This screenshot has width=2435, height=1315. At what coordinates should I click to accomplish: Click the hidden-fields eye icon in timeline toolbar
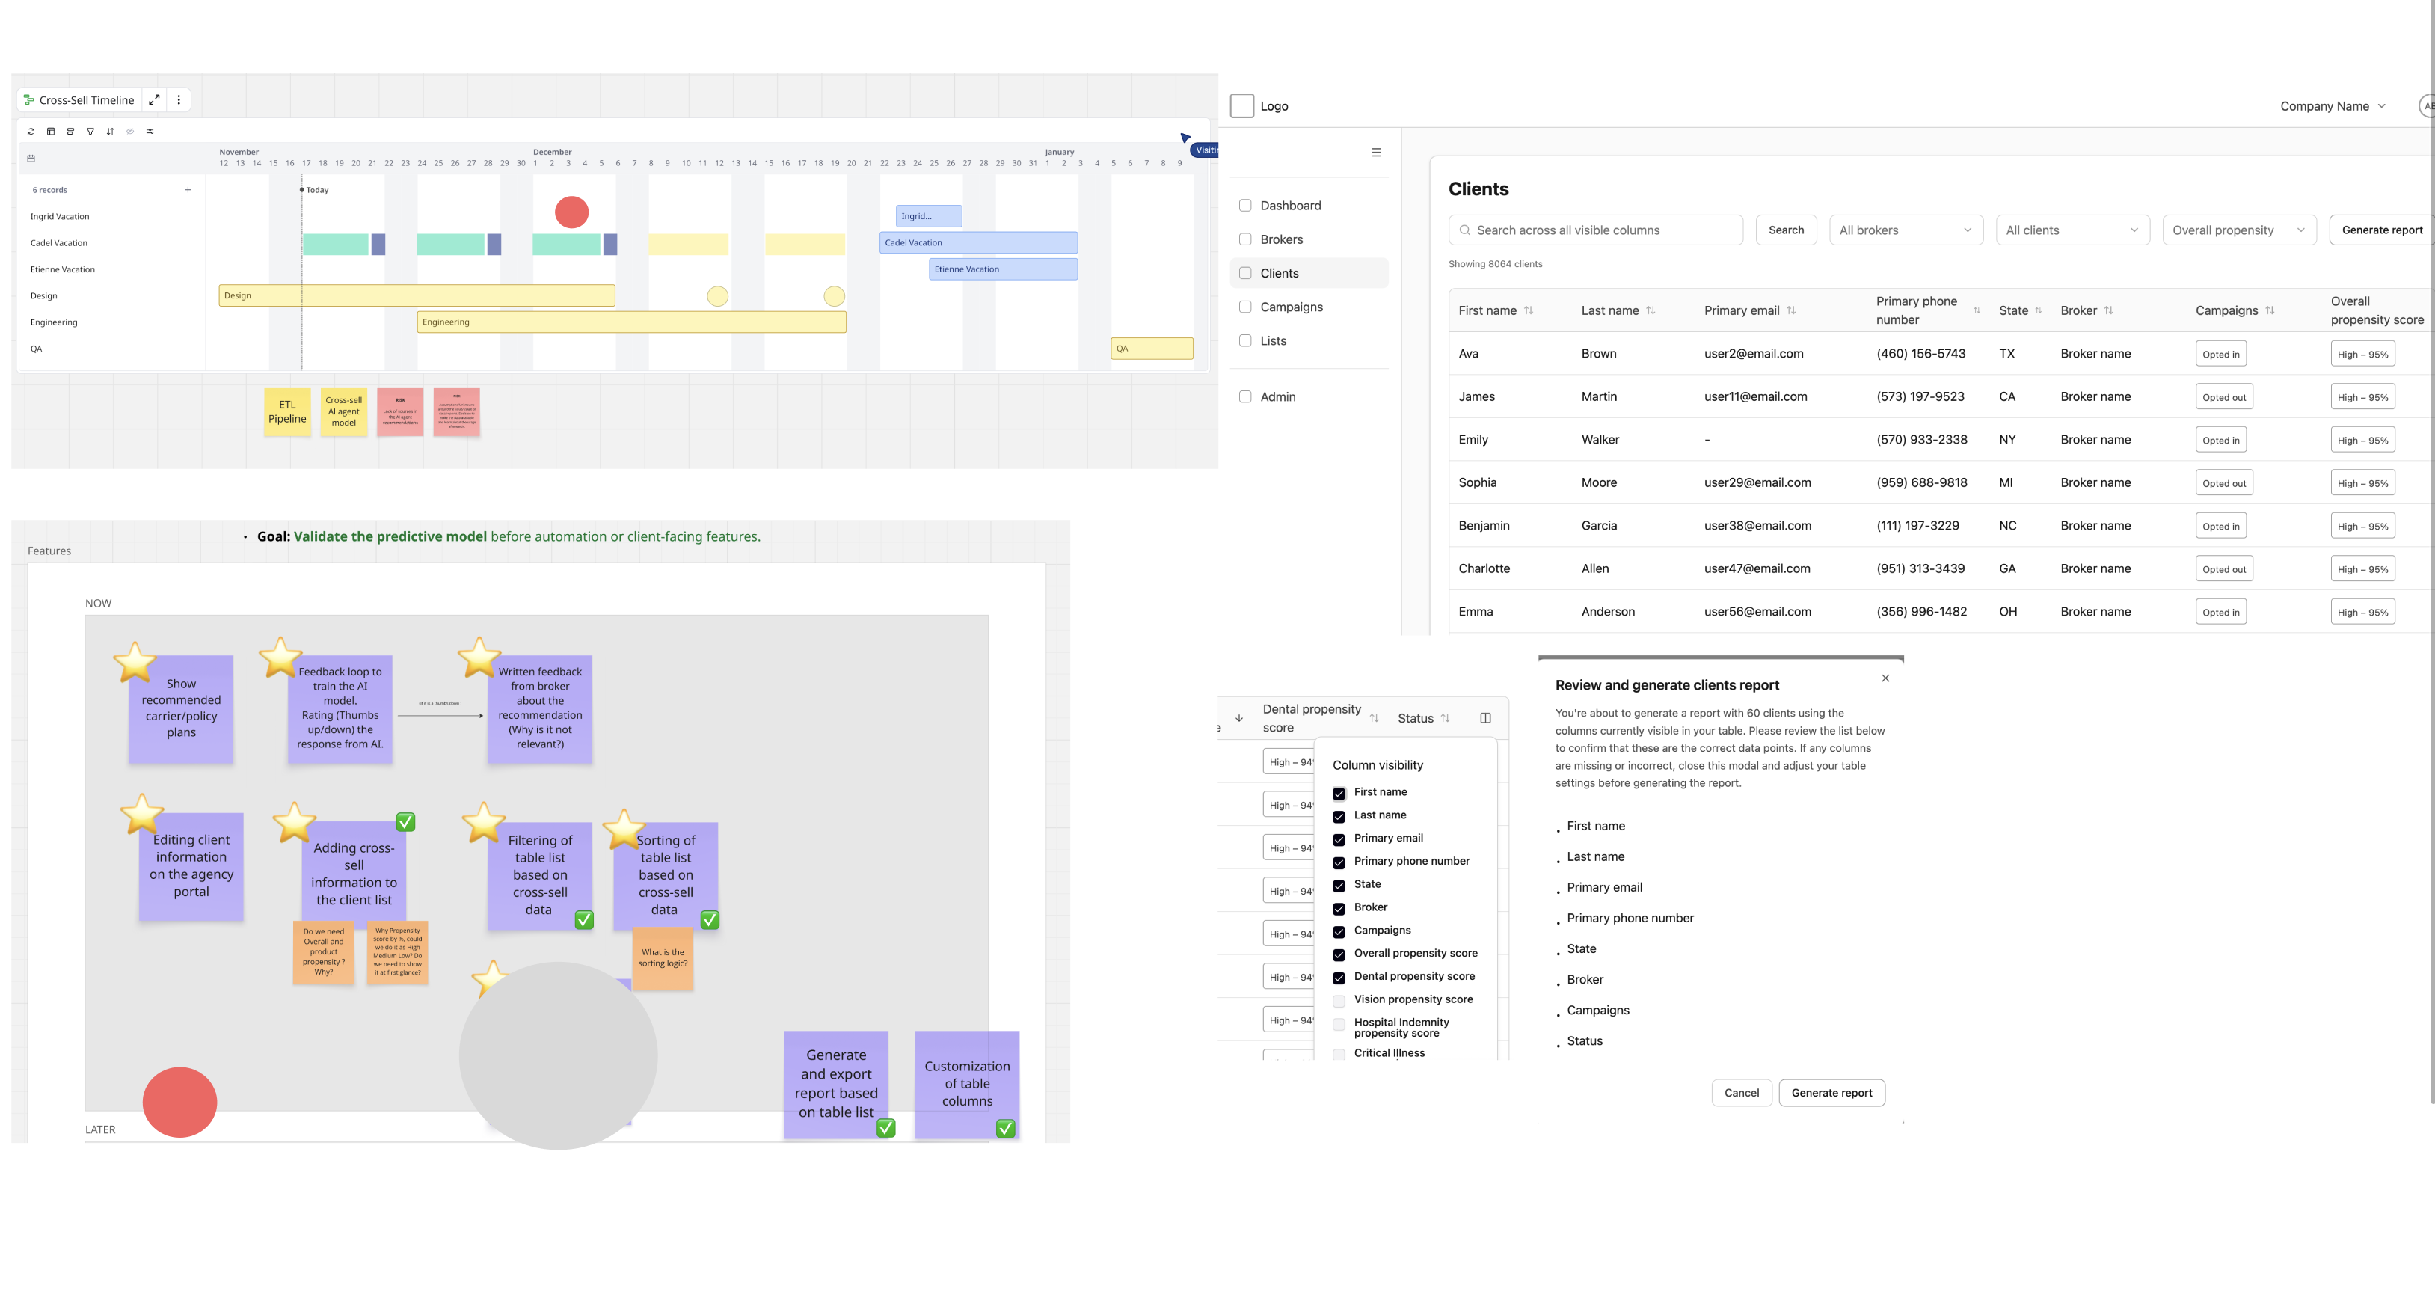coord(130,132)
